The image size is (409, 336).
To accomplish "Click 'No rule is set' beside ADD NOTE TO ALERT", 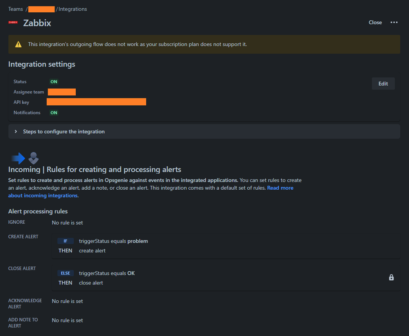I will point(67,320).
